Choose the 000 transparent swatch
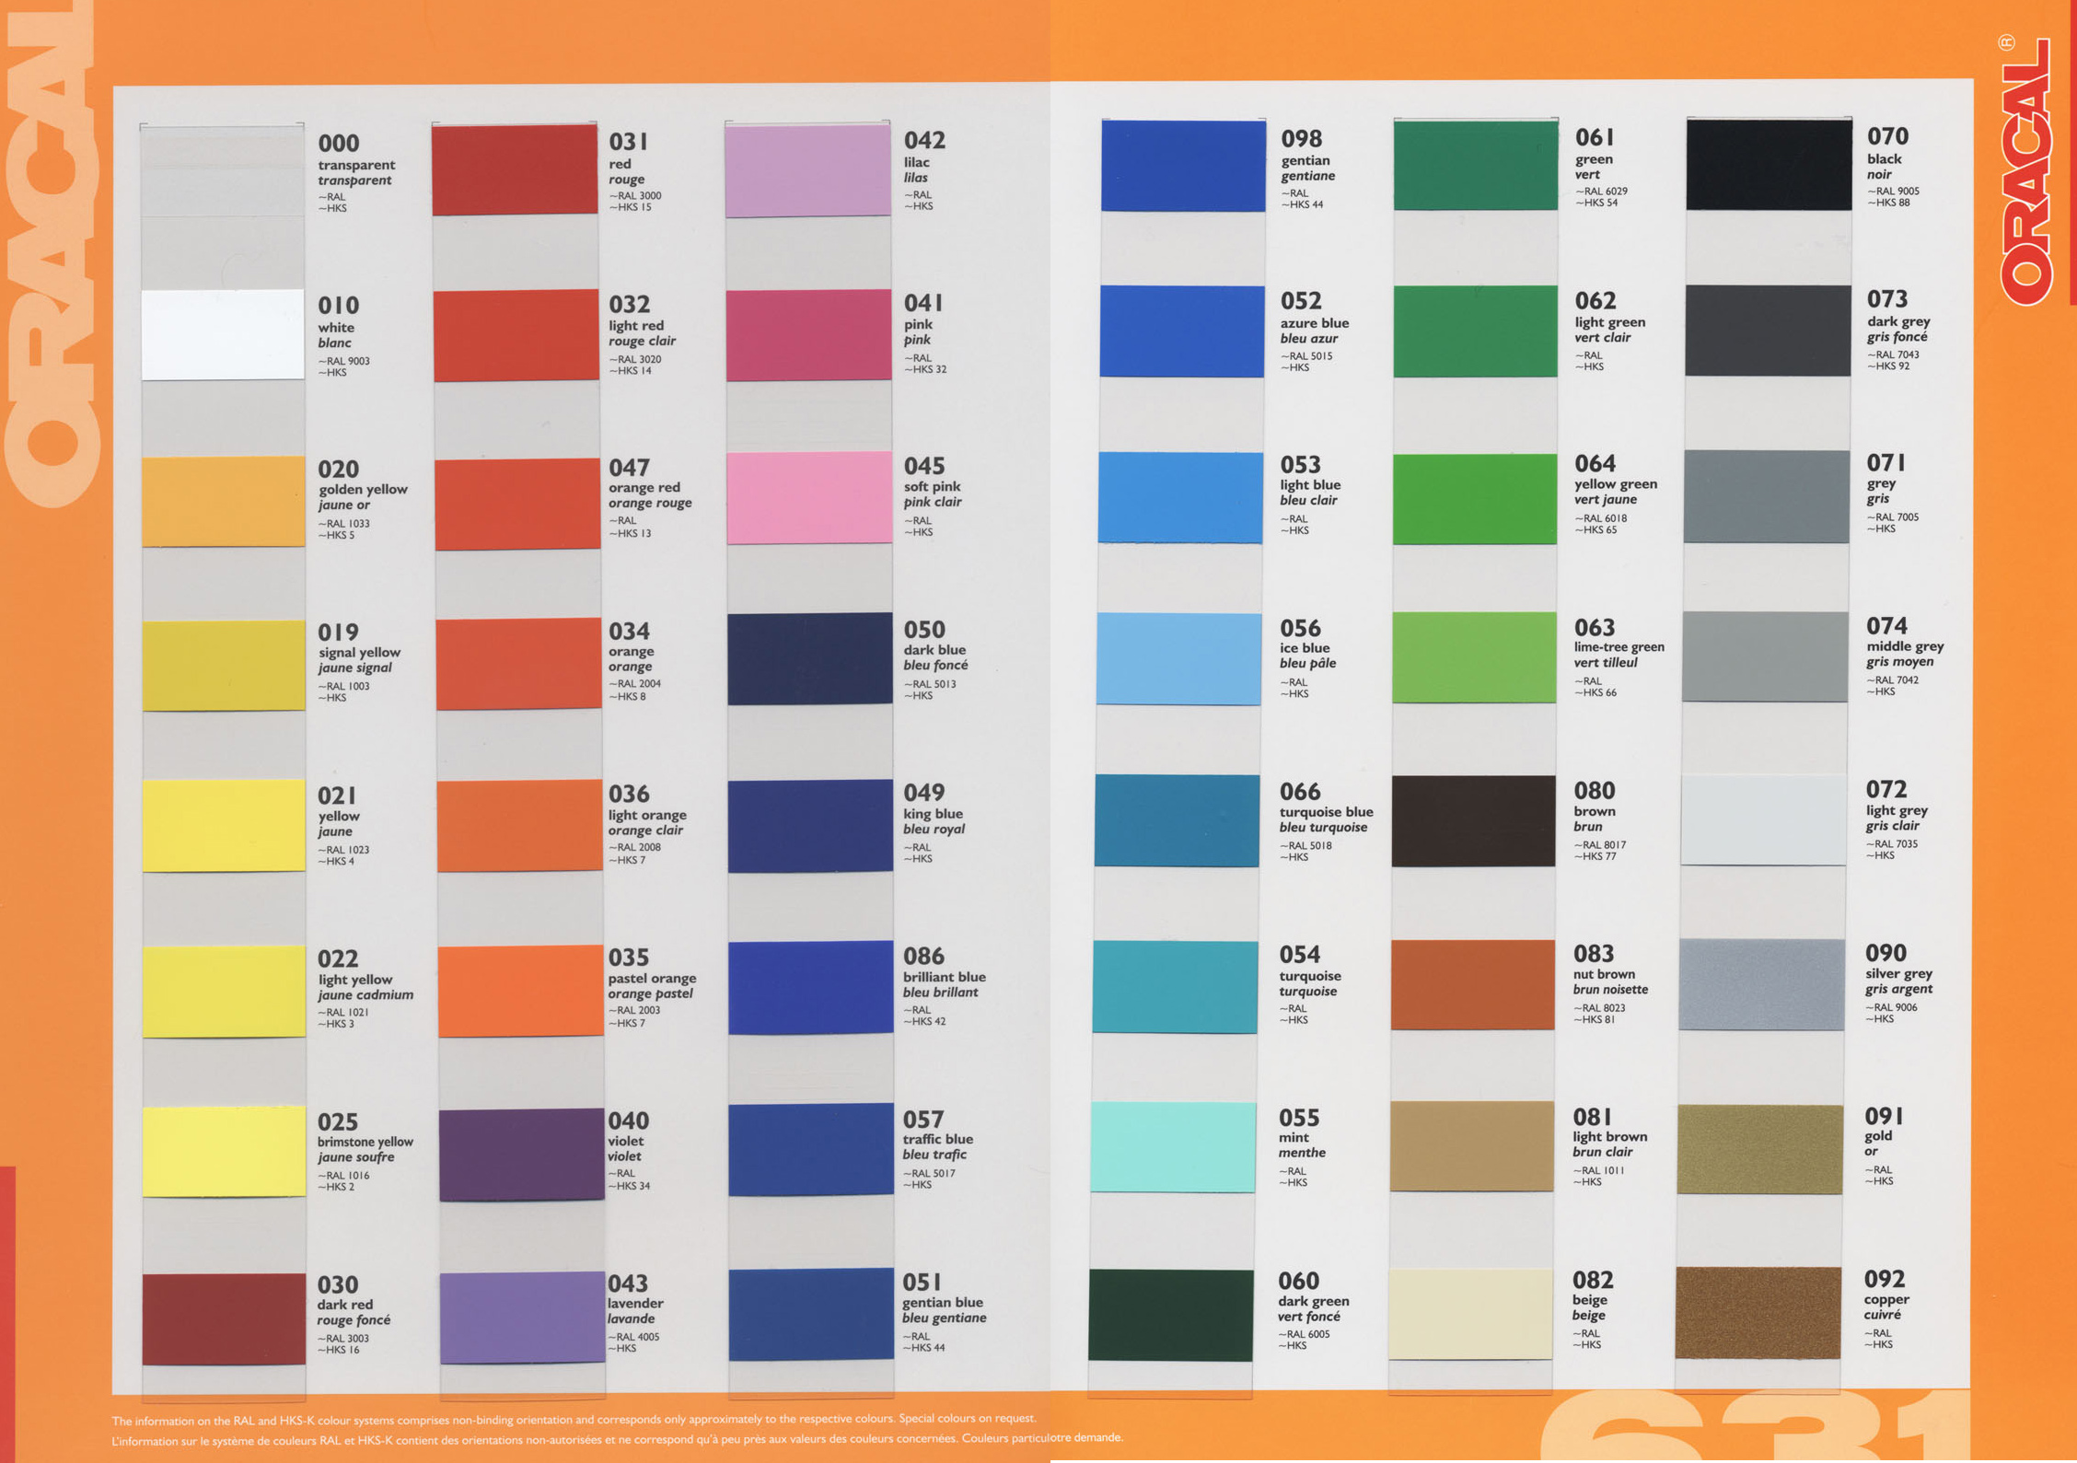 pos(222,170)
